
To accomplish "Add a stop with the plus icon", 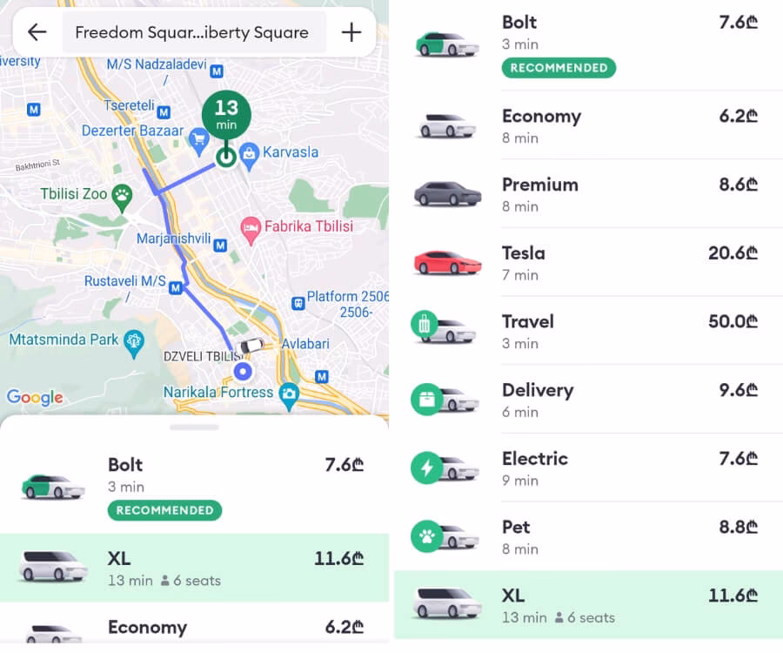I will click(351, 33).
